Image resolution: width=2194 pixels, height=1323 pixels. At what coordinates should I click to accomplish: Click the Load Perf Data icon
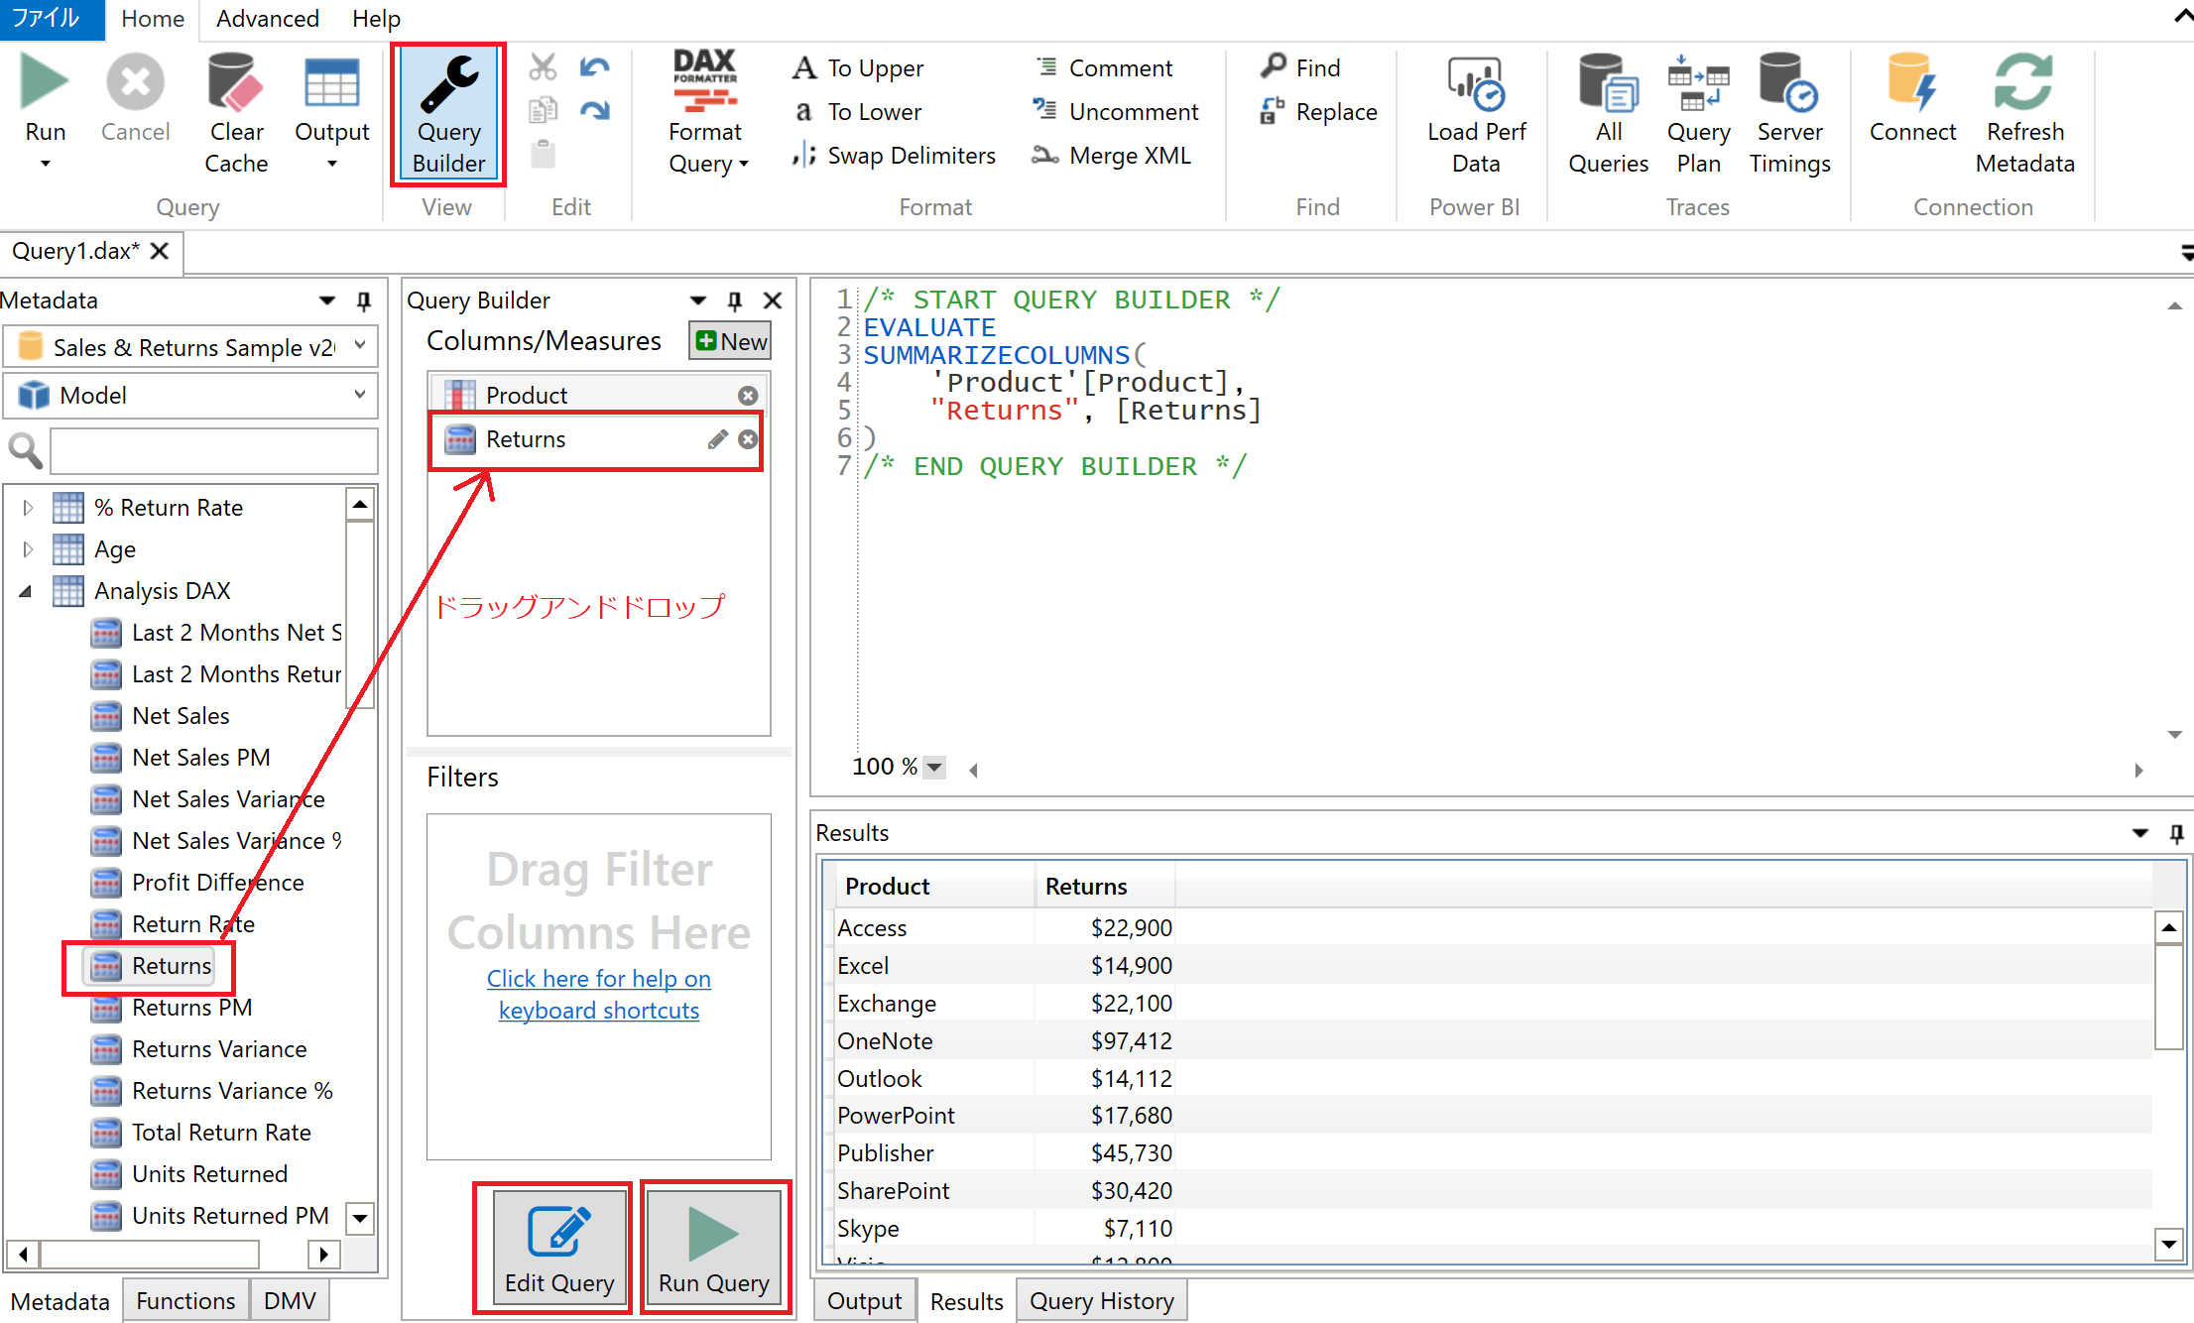pyautogui.click(x=1475, y=85)
